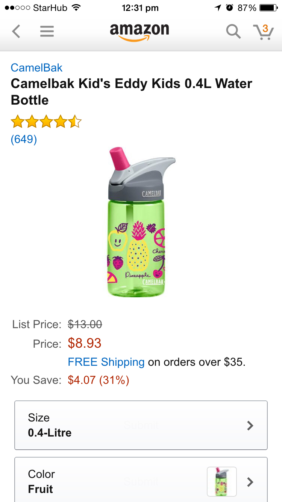The width and height of the screenshot is (282, 502).
Task: Tap the chevron in the Color row
Action: pyautogui.click(x=250, y=482)
